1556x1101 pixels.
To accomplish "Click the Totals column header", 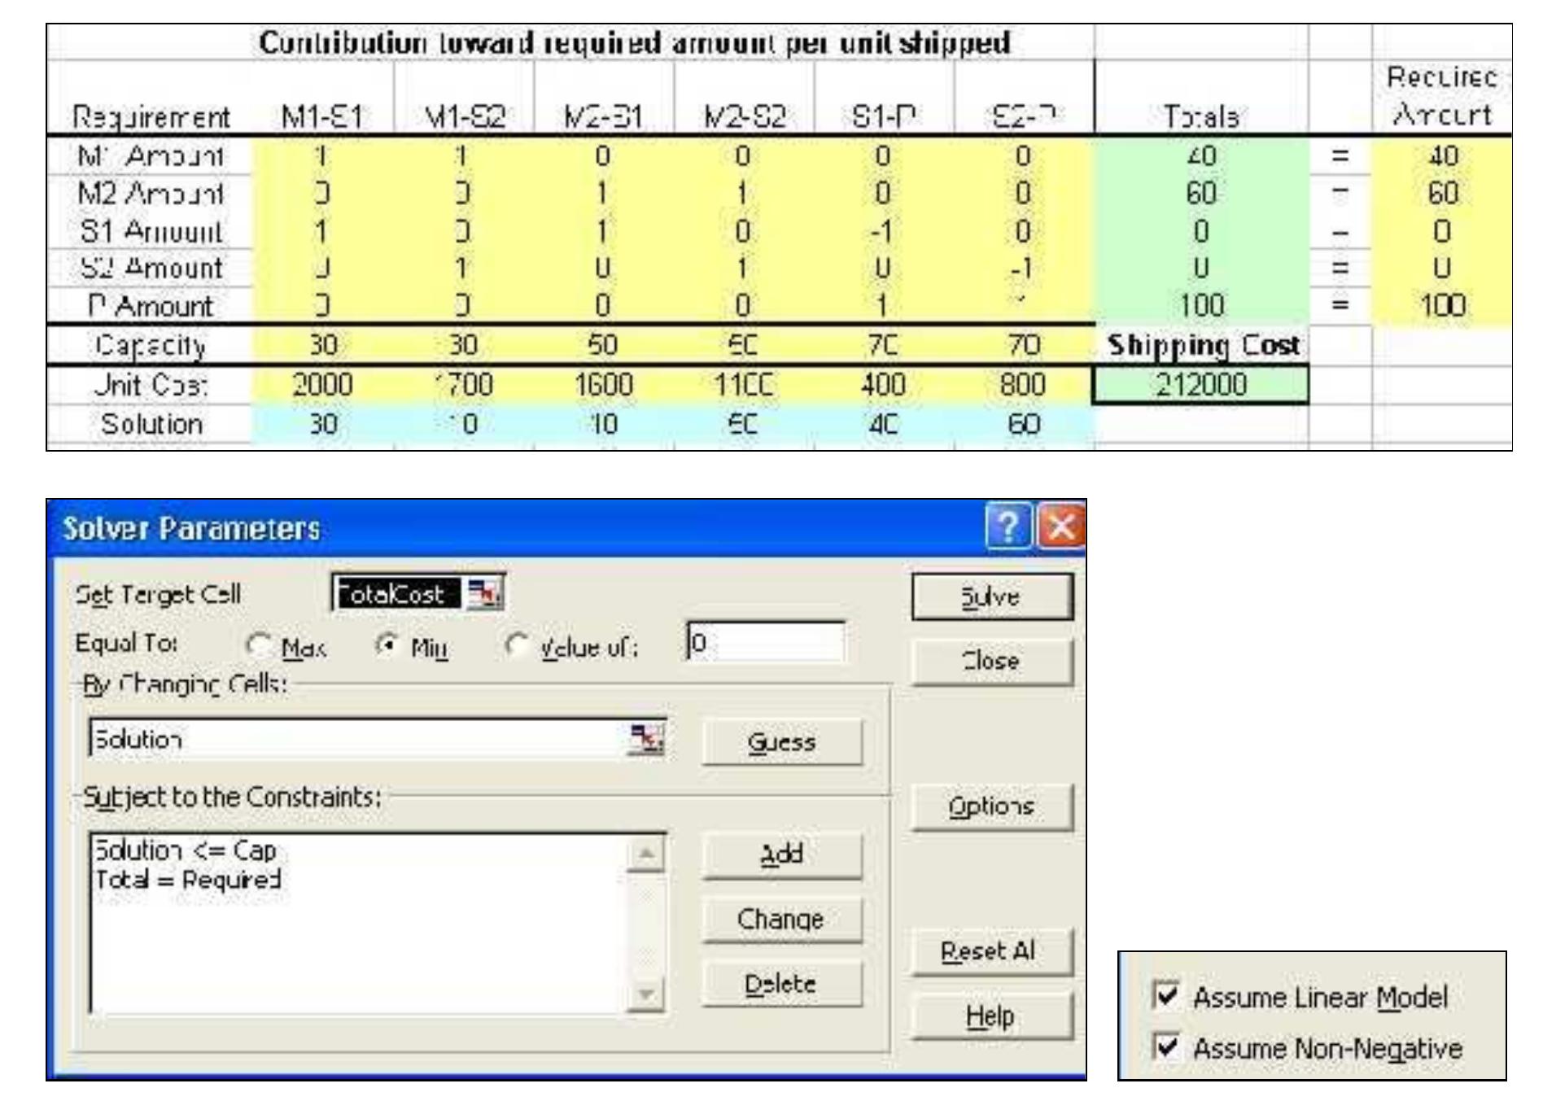I will 1201,117.
